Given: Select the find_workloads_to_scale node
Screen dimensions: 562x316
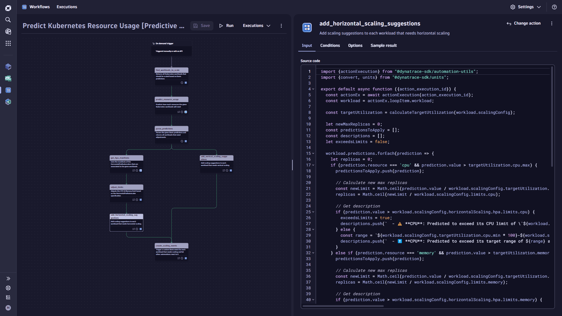Looking at the screenshot, I should coord(172,76).
